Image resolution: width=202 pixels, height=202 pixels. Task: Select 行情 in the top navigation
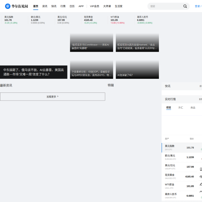point(63,6)
